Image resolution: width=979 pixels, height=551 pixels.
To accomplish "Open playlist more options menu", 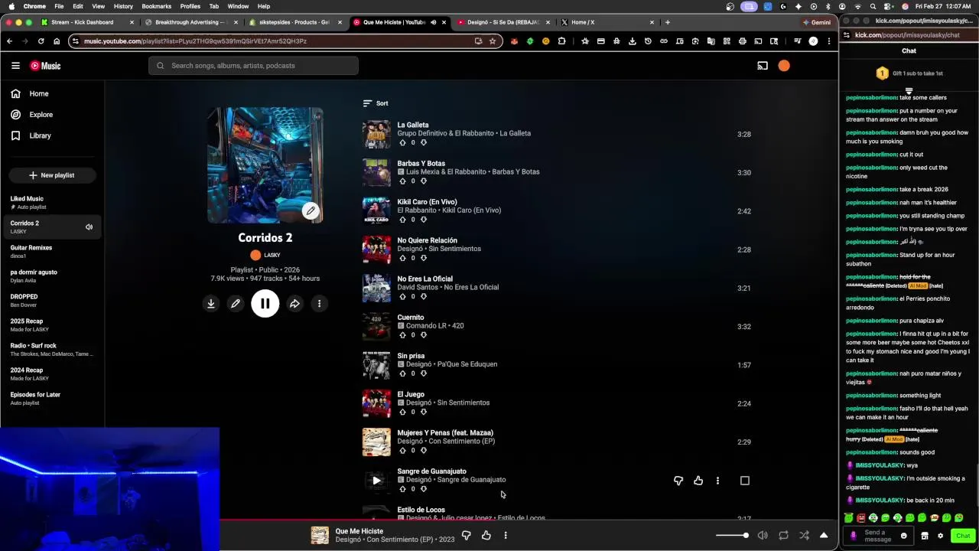I will [x=319, y=304].
